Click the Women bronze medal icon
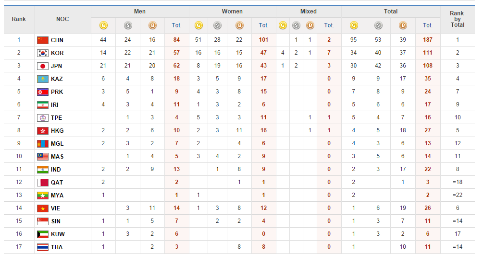The width and height of the screenshot is (496, 254). pos(239,25)
